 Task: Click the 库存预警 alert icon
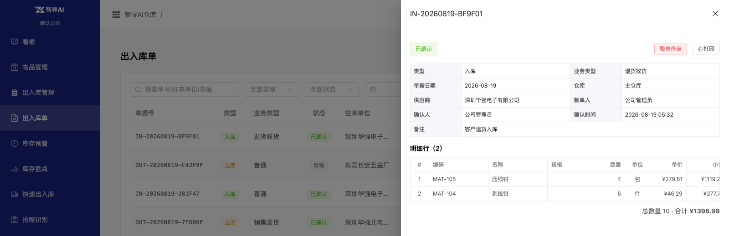tap(15, 143)
